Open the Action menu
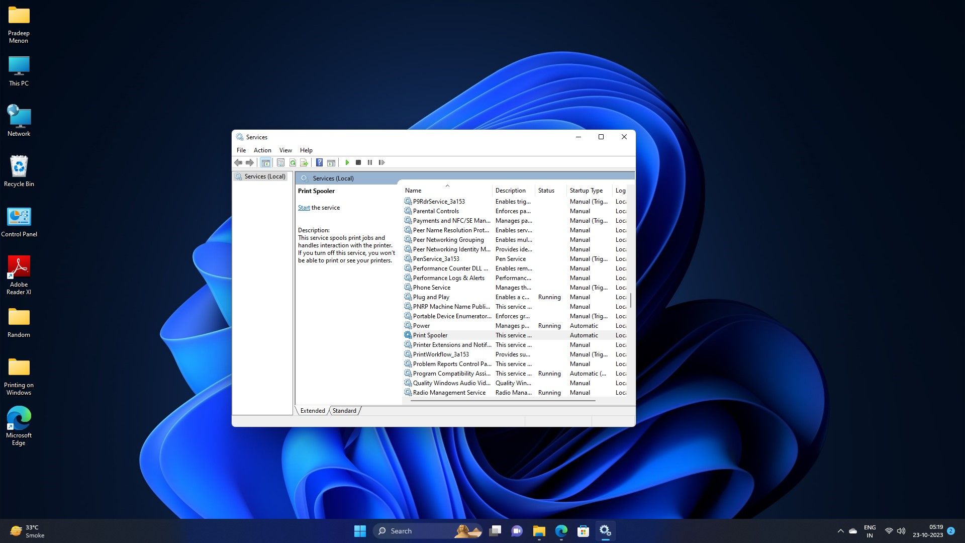Viewport: 965px width, 543px height. coord(262,150)
